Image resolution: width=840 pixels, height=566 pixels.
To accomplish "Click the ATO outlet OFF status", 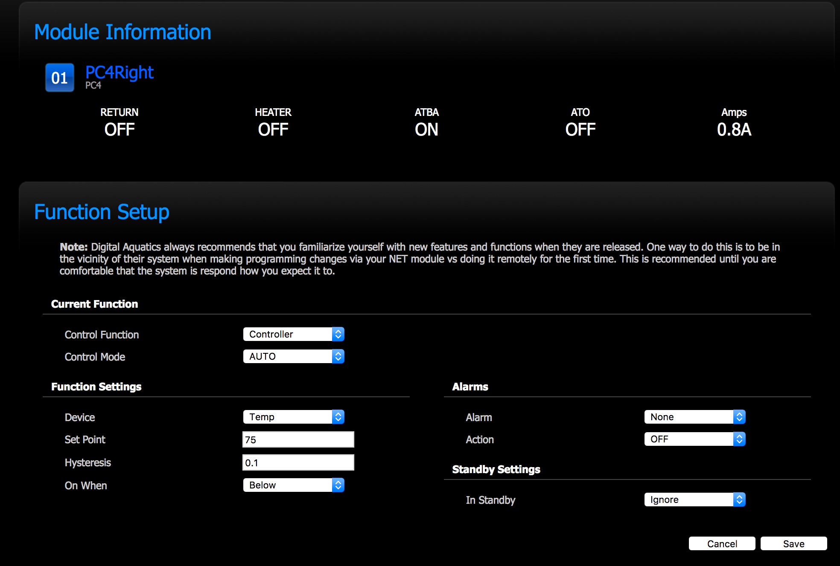I will point(580,129).
